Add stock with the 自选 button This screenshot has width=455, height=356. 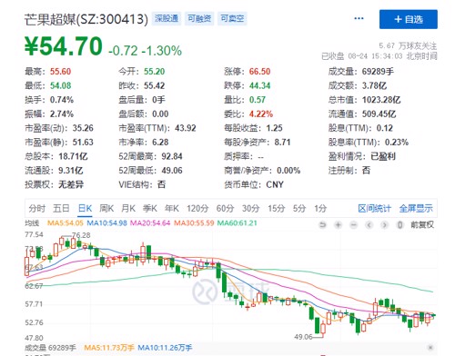point(409,19)
